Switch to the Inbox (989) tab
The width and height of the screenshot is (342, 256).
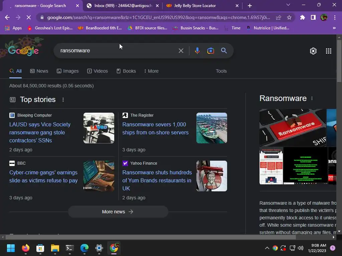(123, 6)
